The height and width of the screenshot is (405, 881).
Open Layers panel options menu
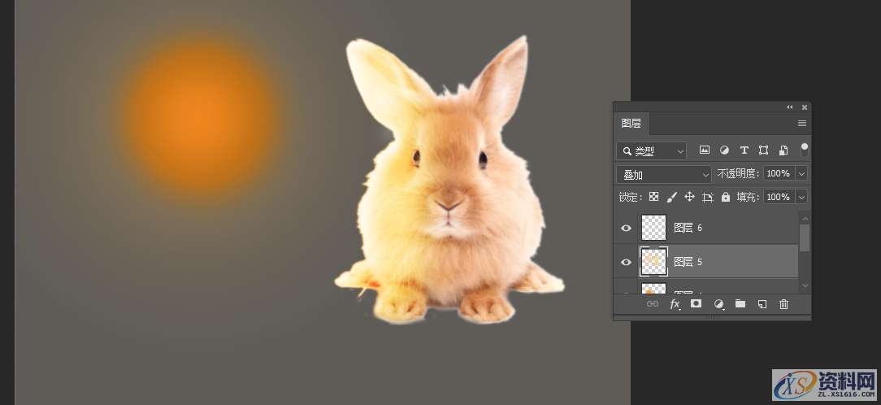coord(802,123)
